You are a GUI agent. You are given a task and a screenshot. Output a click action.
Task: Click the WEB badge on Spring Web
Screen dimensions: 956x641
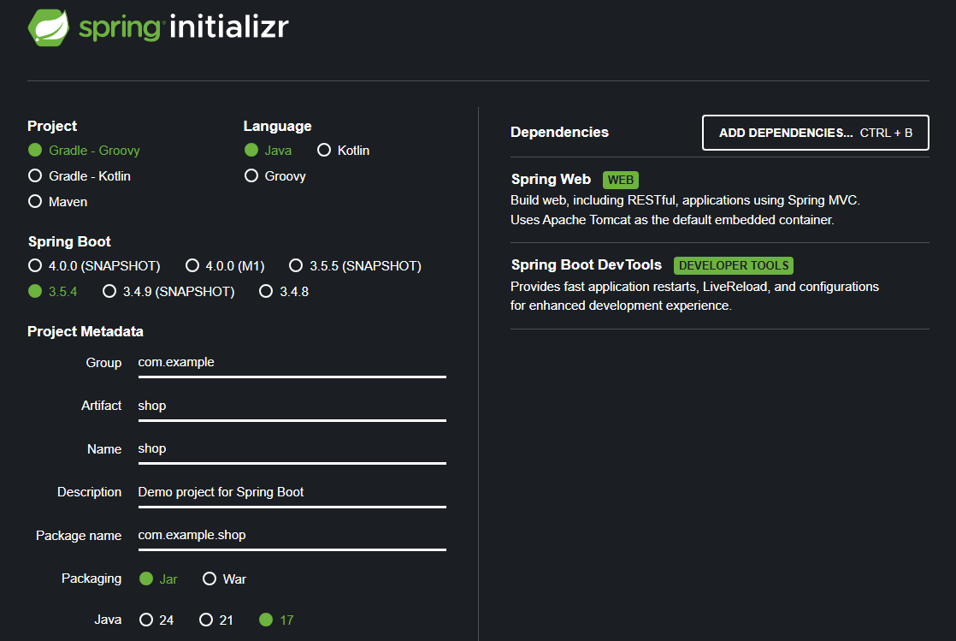click(x=620, y=180)
